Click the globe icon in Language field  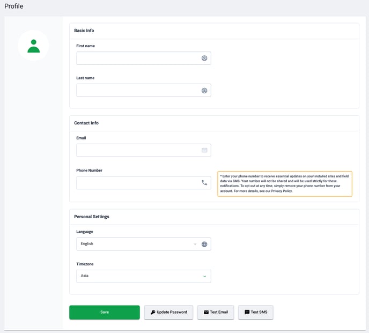click(204, 244)
